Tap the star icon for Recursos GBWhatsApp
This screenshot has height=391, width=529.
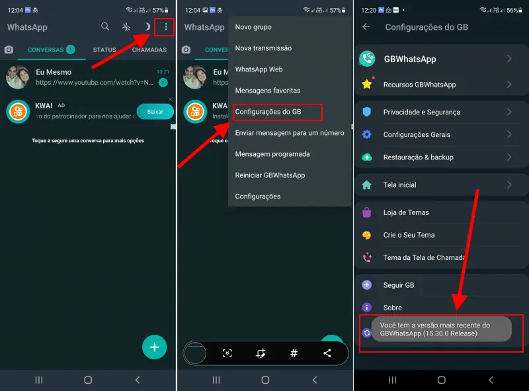pyautogui.click(x=367, y=84)
